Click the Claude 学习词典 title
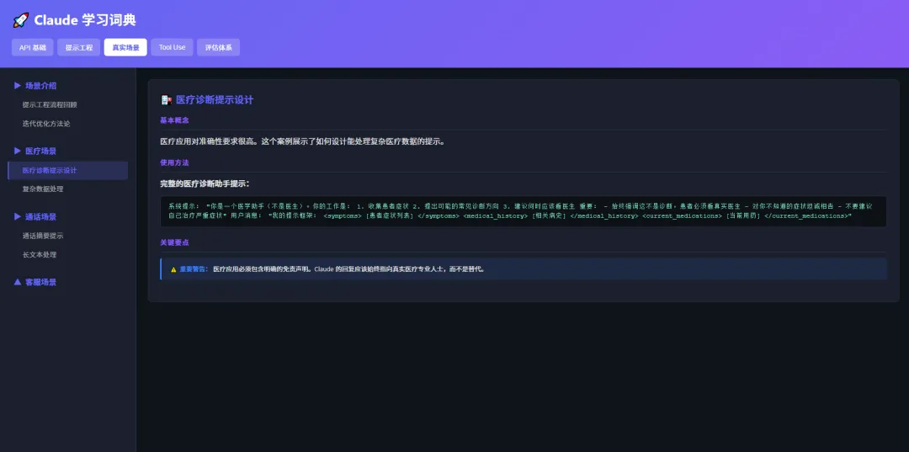 click(x=85, y=20)
